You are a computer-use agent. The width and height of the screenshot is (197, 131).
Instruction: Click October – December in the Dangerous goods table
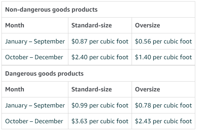tap(34, 121)
